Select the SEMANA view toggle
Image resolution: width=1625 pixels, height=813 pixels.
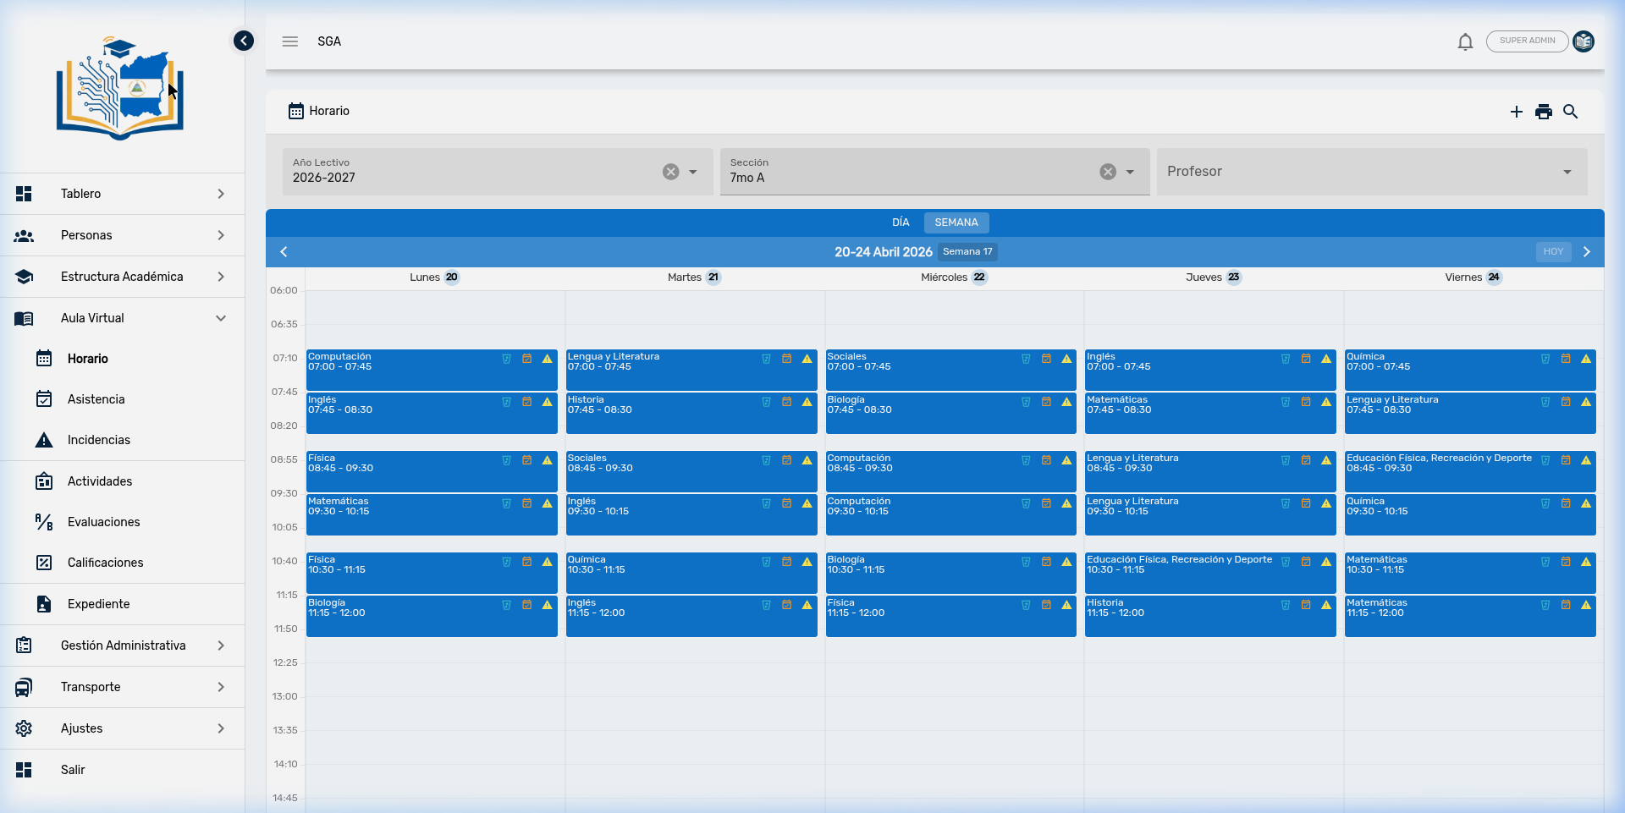coord(956,222)
